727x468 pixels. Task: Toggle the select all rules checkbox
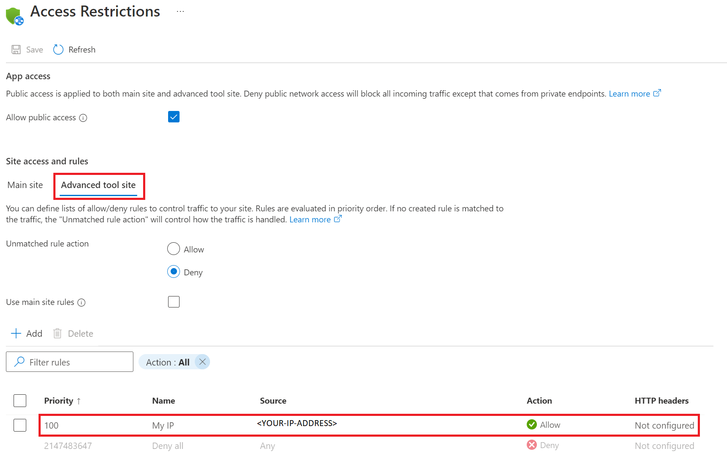click(20, 401)
